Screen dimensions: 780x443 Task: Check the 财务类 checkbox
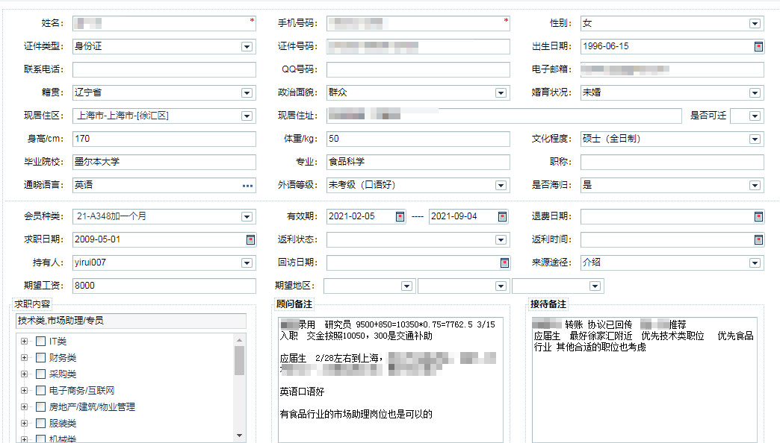pos(41,357)
